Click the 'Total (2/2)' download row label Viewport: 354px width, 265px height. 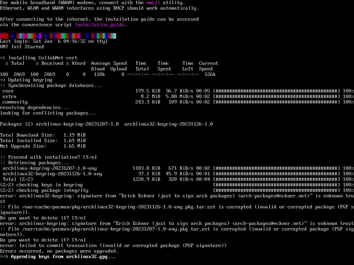pyautogui.click(x=18, y=179)
